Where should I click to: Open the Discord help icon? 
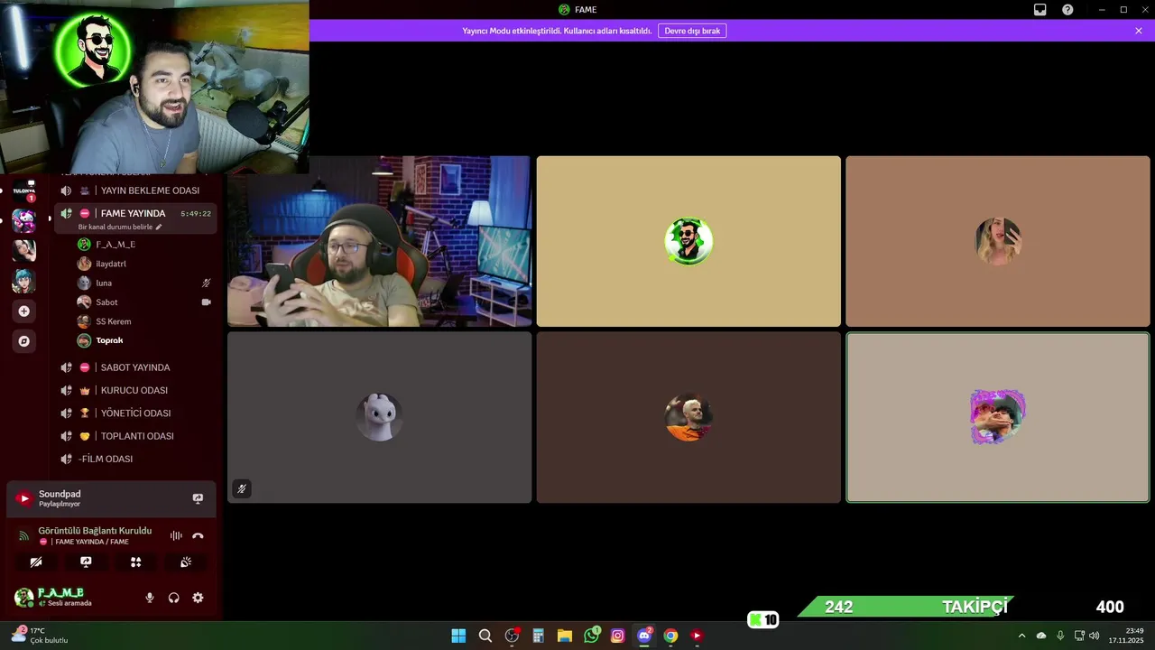1067,10
